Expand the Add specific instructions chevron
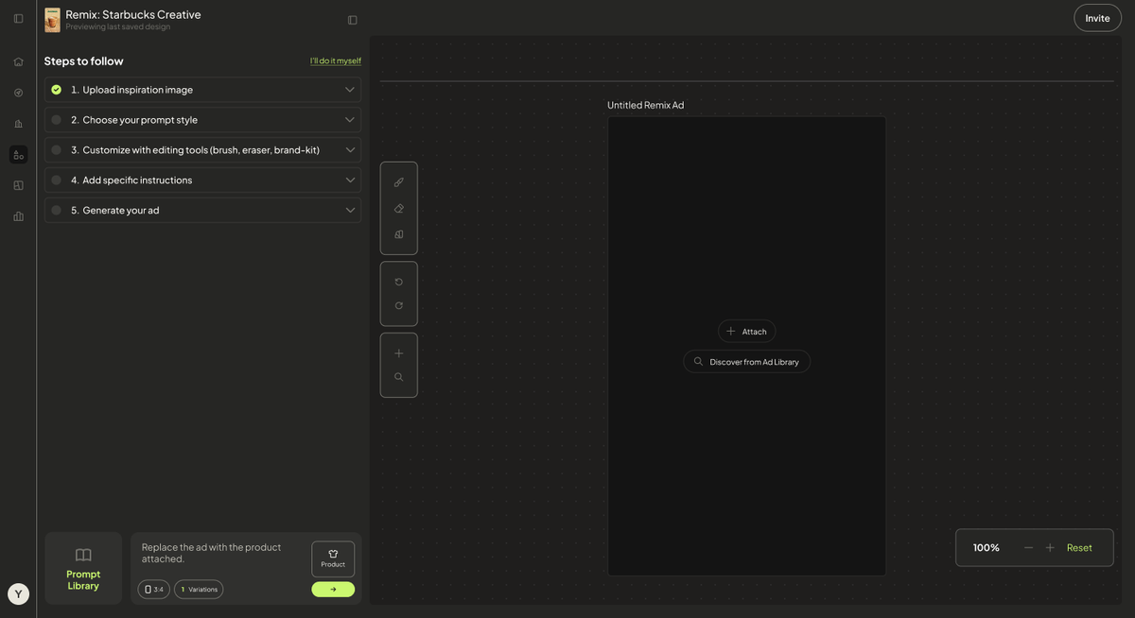The width and height of the screenshot is (1135, 618). [x=350, y=180]
